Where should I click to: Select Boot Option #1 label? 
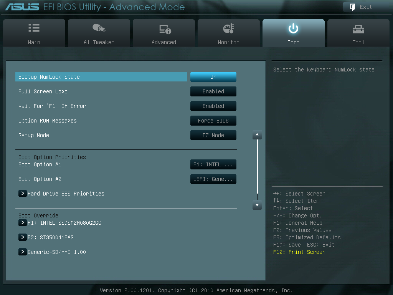coord(40,164)
